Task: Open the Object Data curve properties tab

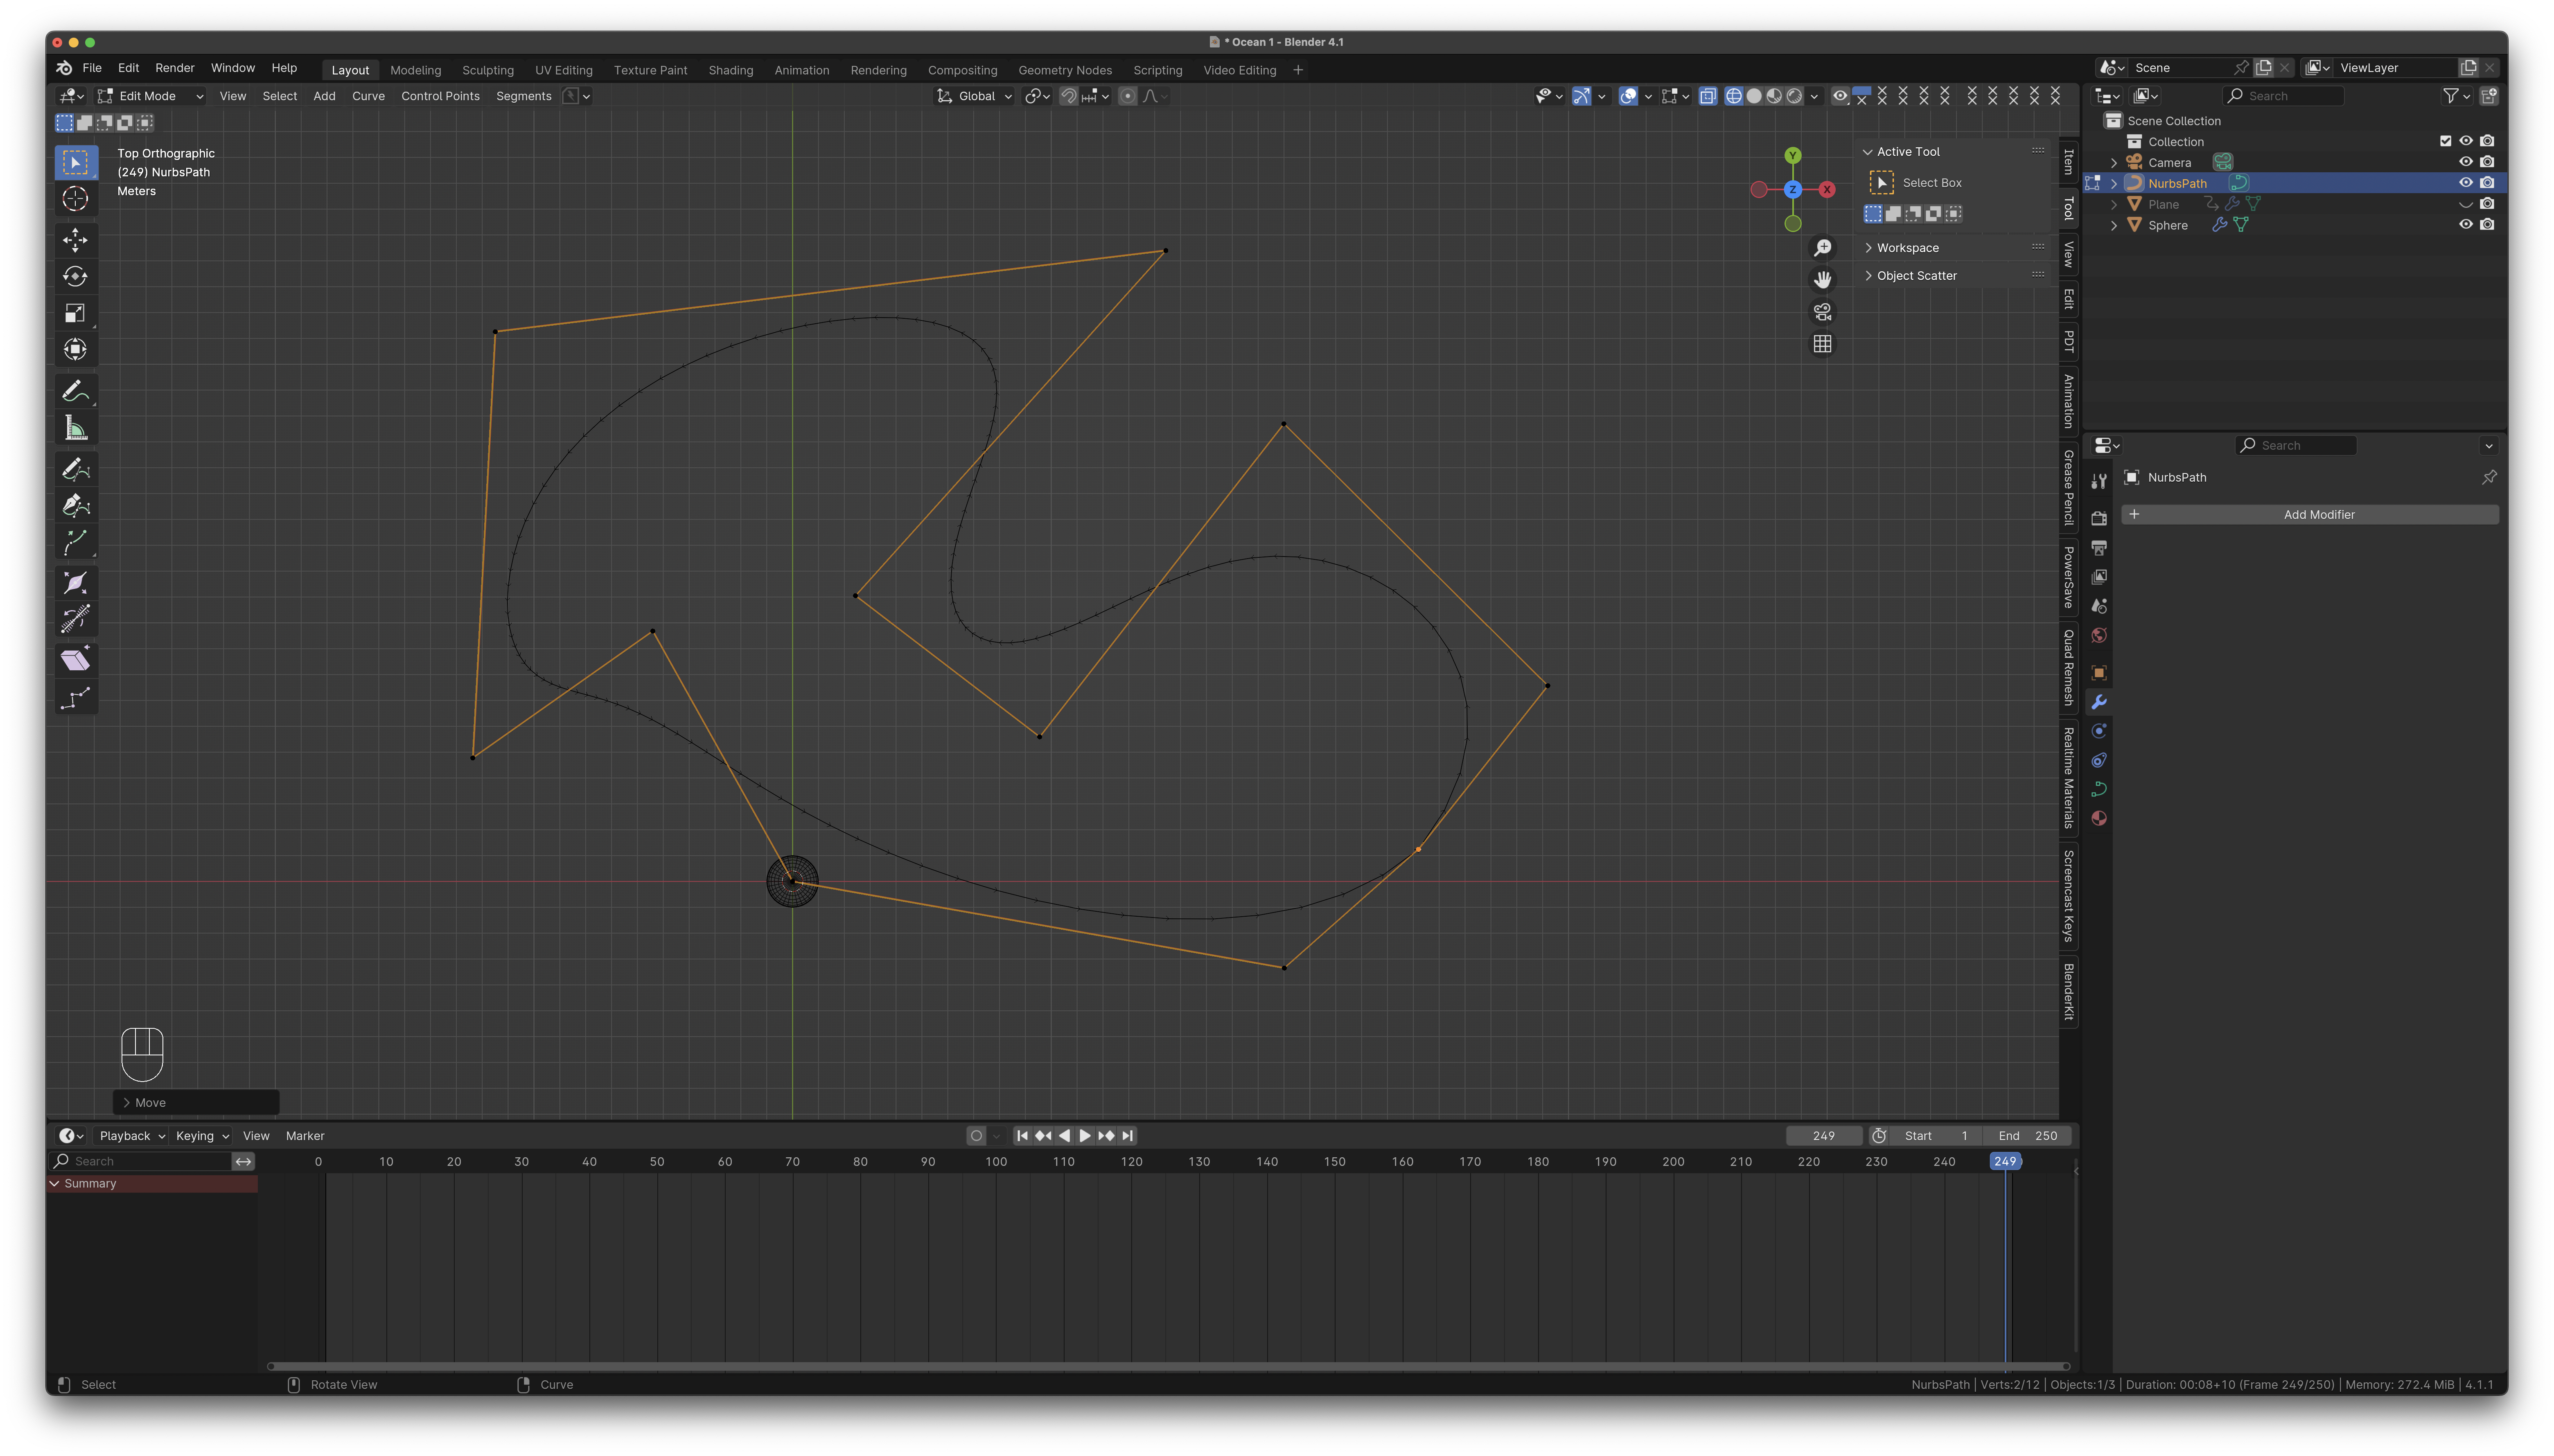Action: tap(2099, 789)
